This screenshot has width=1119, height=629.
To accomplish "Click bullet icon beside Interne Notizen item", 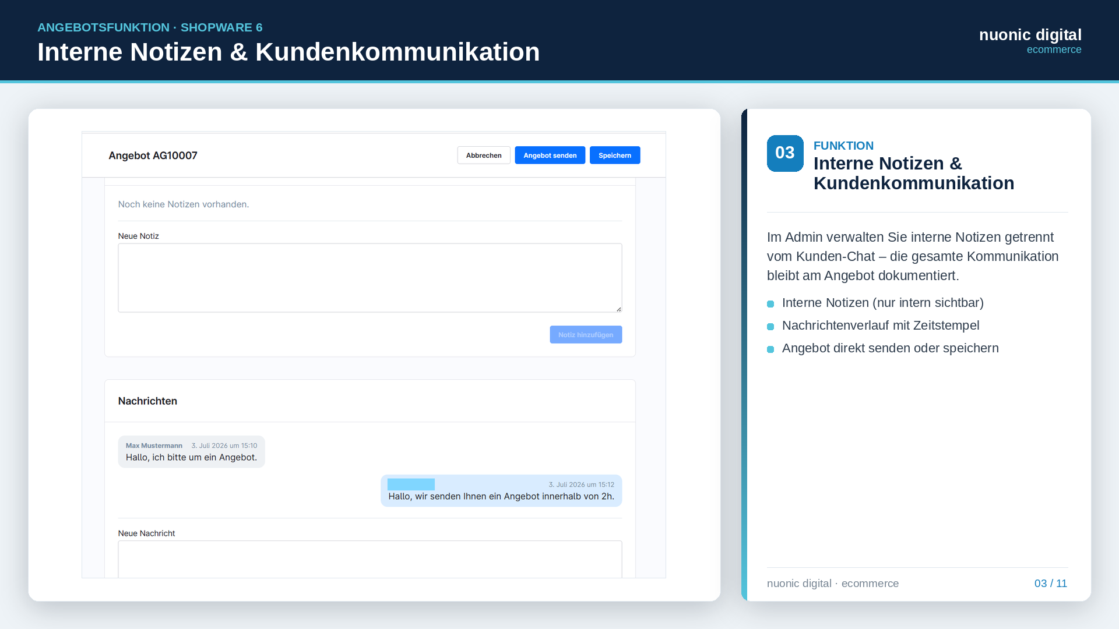I will (770, 304).
